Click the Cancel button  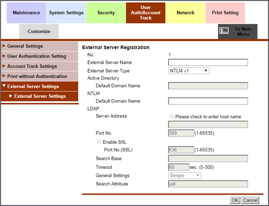[x=250, y=200]
